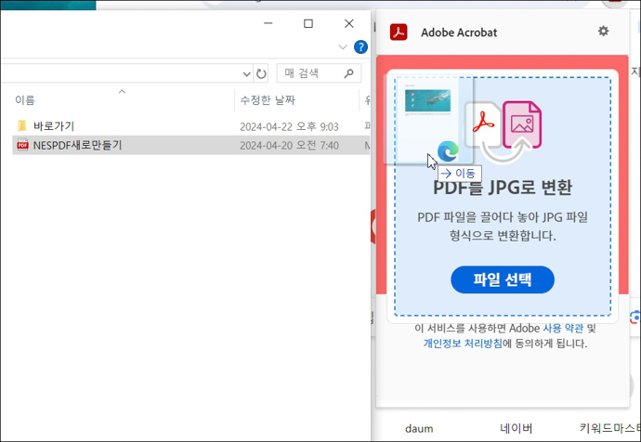Click the yellow folder icon of 바로가기
This screenshot has height=442, width=641.
tap(22, 125)
